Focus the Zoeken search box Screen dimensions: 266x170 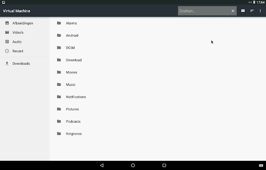(x=204, y=11)
